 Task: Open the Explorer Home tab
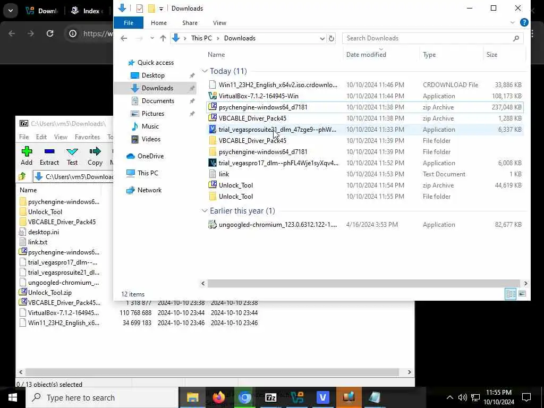(158, 22)
